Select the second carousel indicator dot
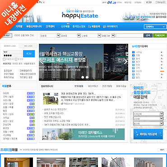Image resolution: width=167 pixels, height=167 pixels. click(x=87, y=77)
